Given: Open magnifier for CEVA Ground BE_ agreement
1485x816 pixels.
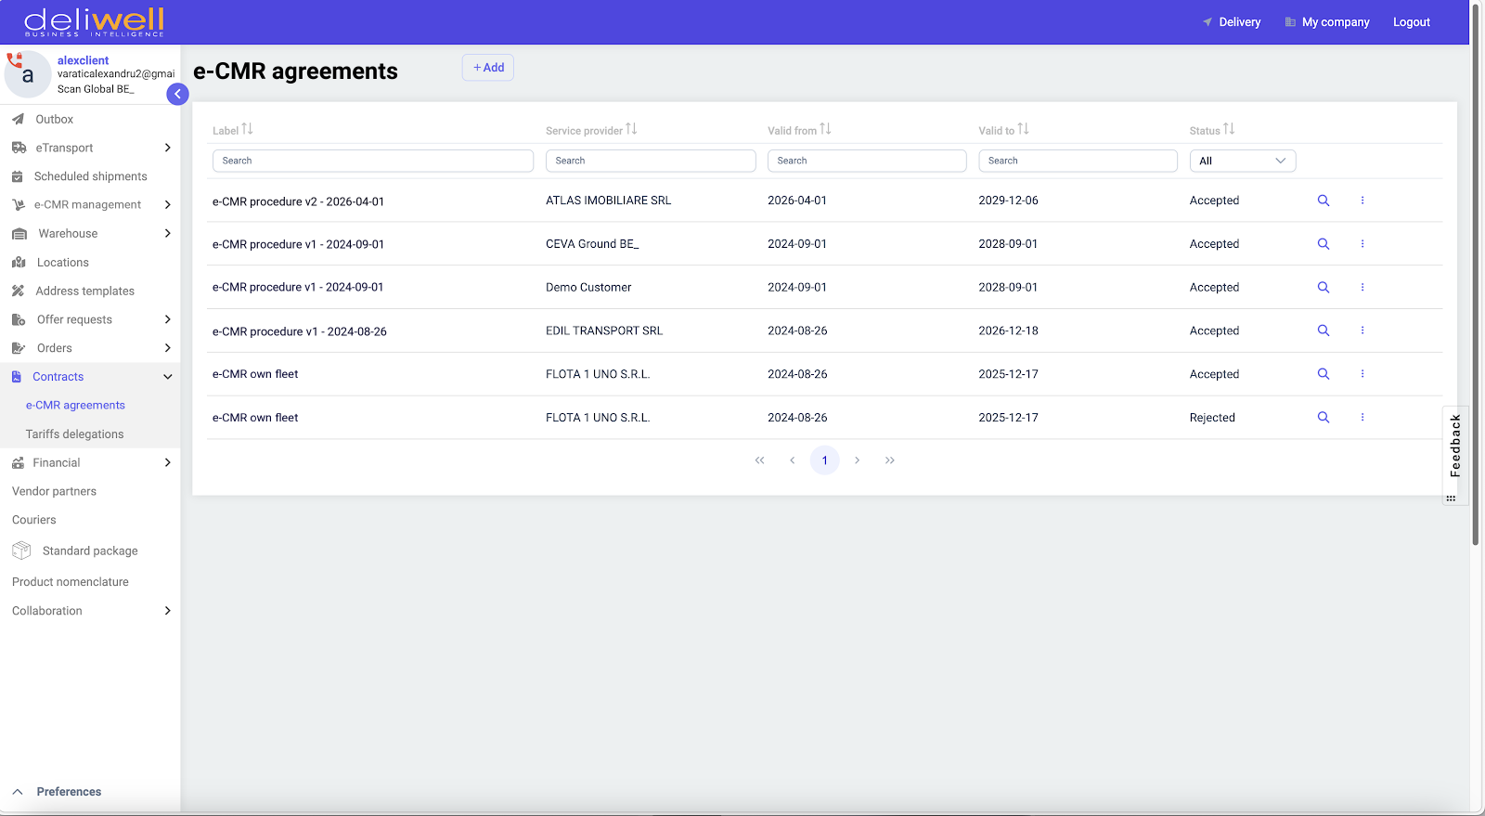Looking at the screenshot, I should tap(1324, 244).
